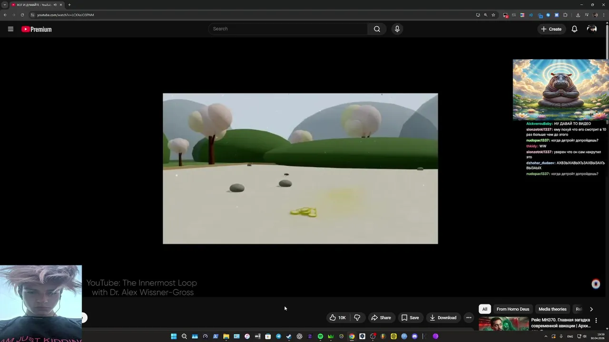609x342 pixels.
Task: Open the zoom magnifier in address bar
Action: [x=485, y=15]
